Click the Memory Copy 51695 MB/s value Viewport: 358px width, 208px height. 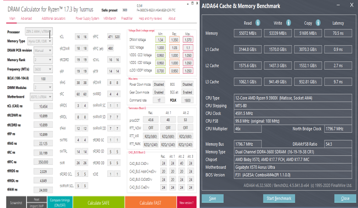308,33
